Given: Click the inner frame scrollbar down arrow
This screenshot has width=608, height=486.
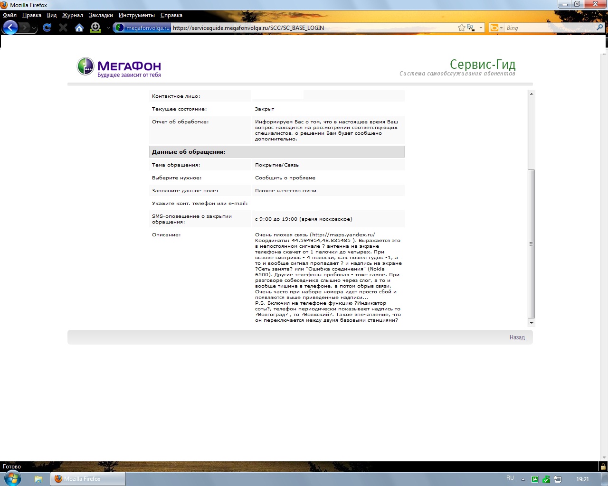Looking at the screenshot, I should click(x=532, y=323).
